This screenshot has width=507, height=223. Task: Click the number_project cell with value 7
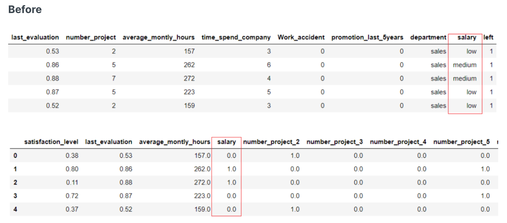[x=114, y=79]
